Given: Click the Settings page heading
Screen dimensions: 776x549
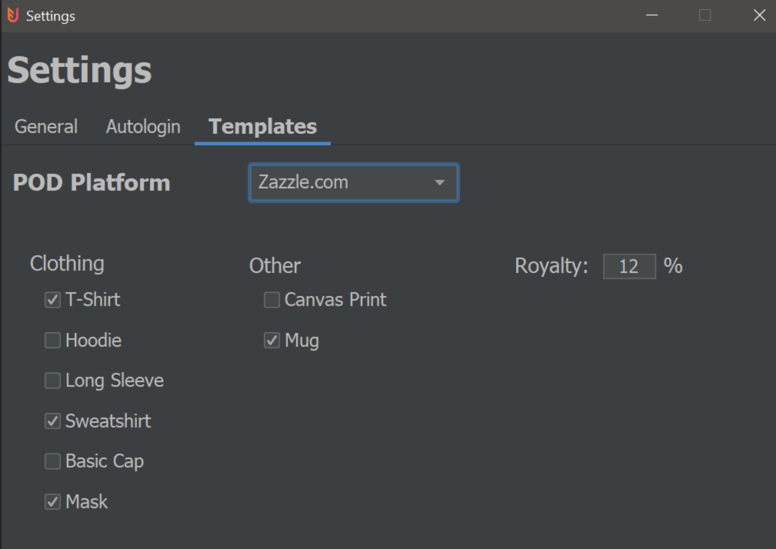Looking at the screenshot, I should tap(79, 70).
